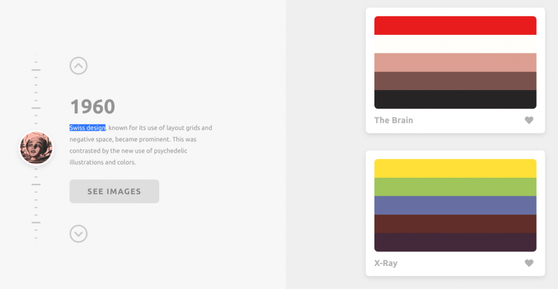Pick the yellow stripe in the X-Ray palette
The width and height of the screenshot is (558, 289).
[x=455, y=168]
